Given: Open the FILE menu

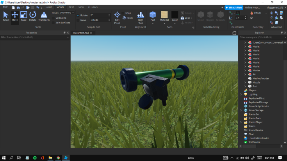Looking at the screenshot, I should tap(5, 7).
